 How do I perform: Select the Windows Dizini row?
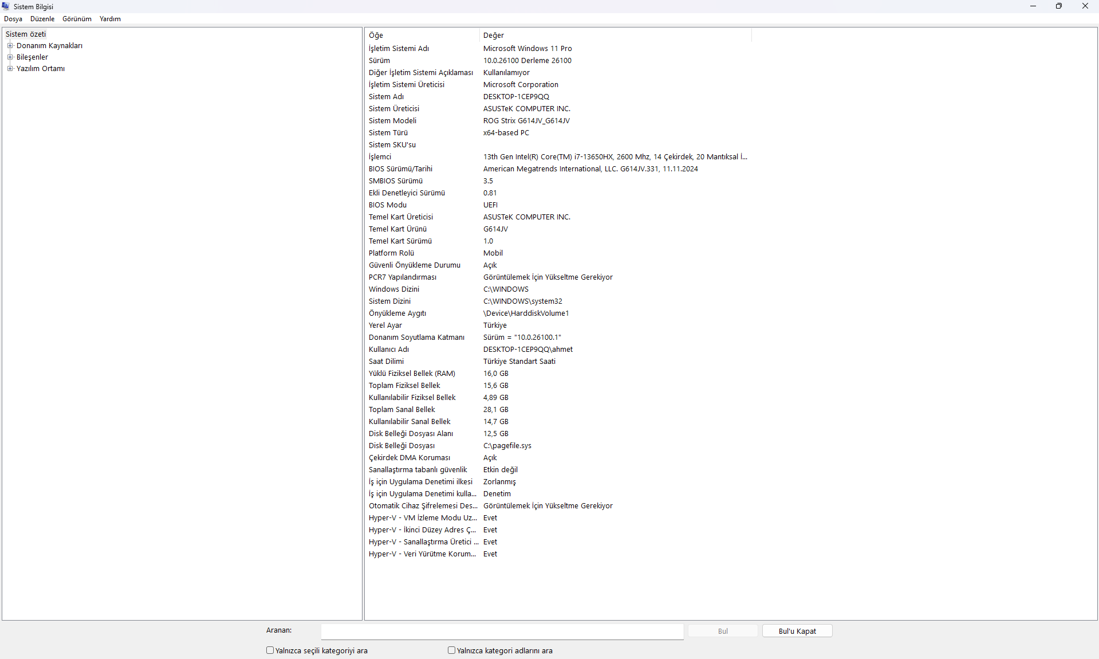[558, 289]
